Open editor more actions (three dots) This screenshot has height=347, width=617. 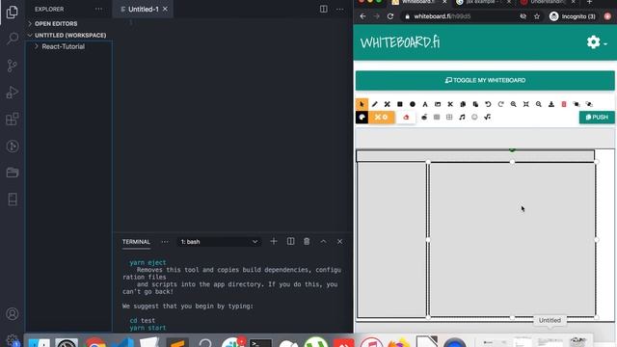point(339,9)
